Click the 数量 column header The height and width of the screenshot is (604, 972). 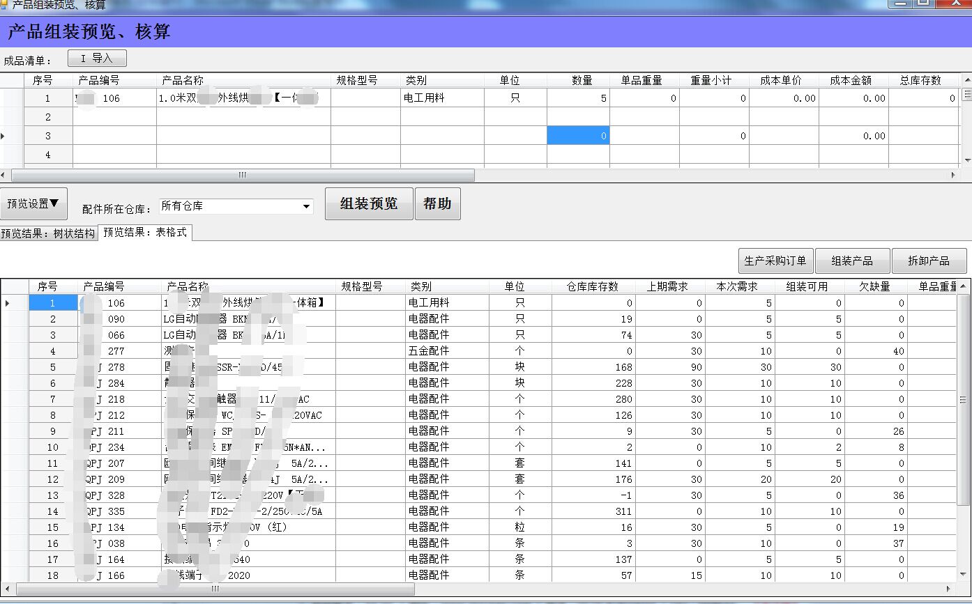(x=578, y=81)
